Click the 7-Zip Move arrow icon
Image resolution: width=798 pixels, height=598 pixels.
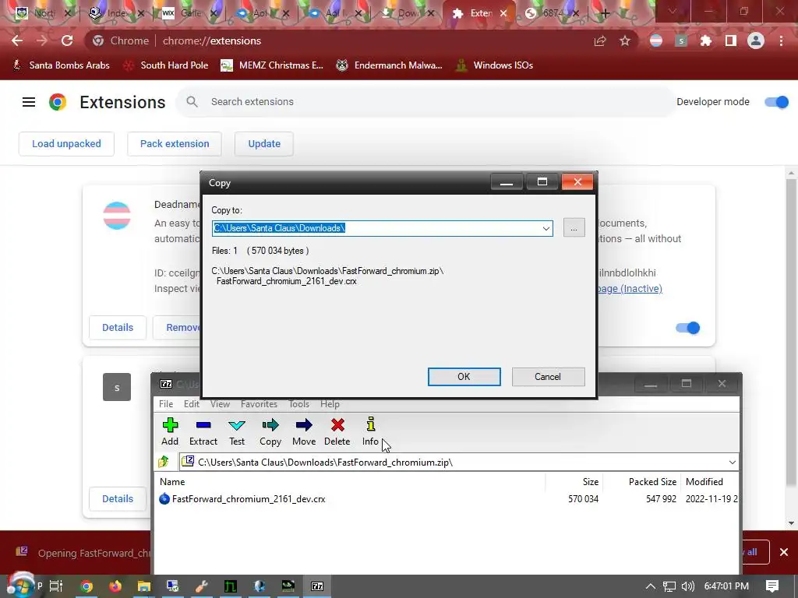coord(304,425)
